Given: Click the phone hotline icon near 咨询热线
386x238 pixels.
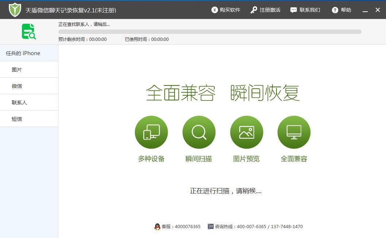Looking at the screenshot, I should [x=211, y=226].
